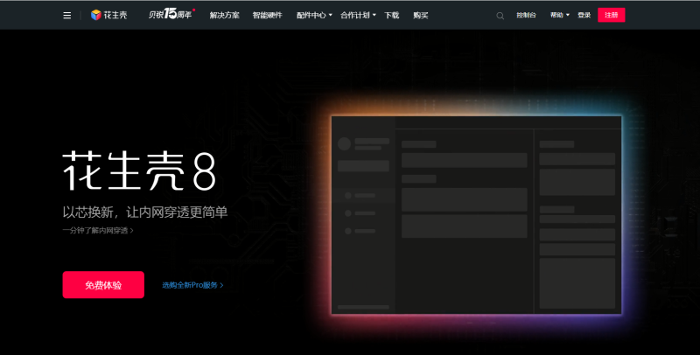Screen dimensions: 700x355
Task: Click the 花生壳 8 heading text
Action: [x=139, y=171]
